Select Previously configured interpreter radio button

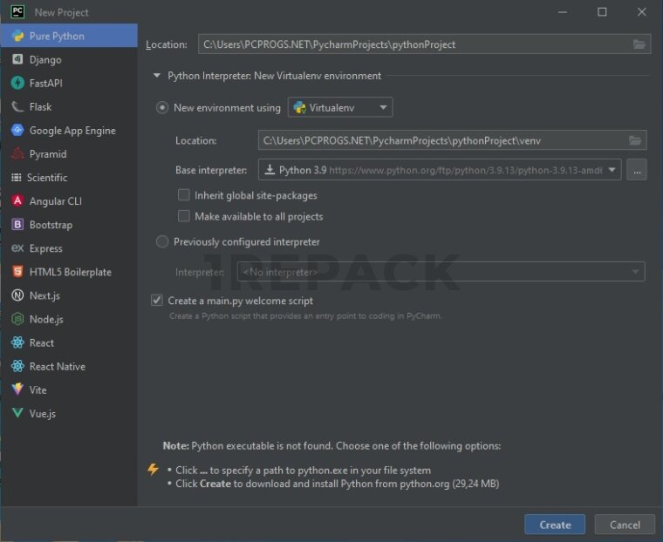click(x=162, y=242)
